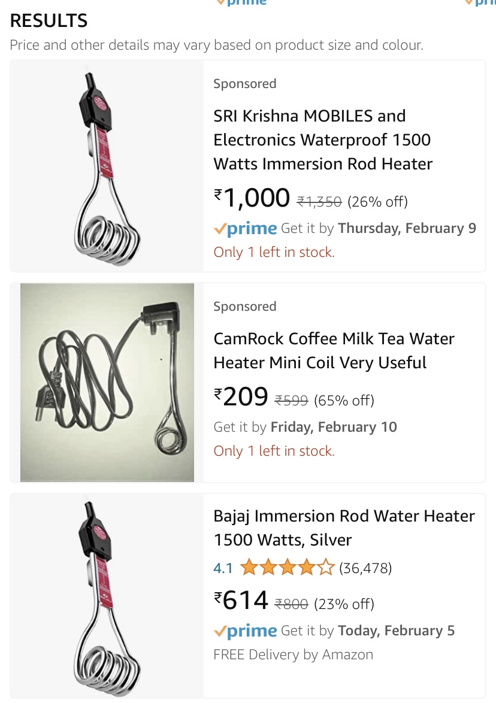Click the prime badge on Bajaj listing
This screenshot has height=703, width=496.
(x=246, y=631)
